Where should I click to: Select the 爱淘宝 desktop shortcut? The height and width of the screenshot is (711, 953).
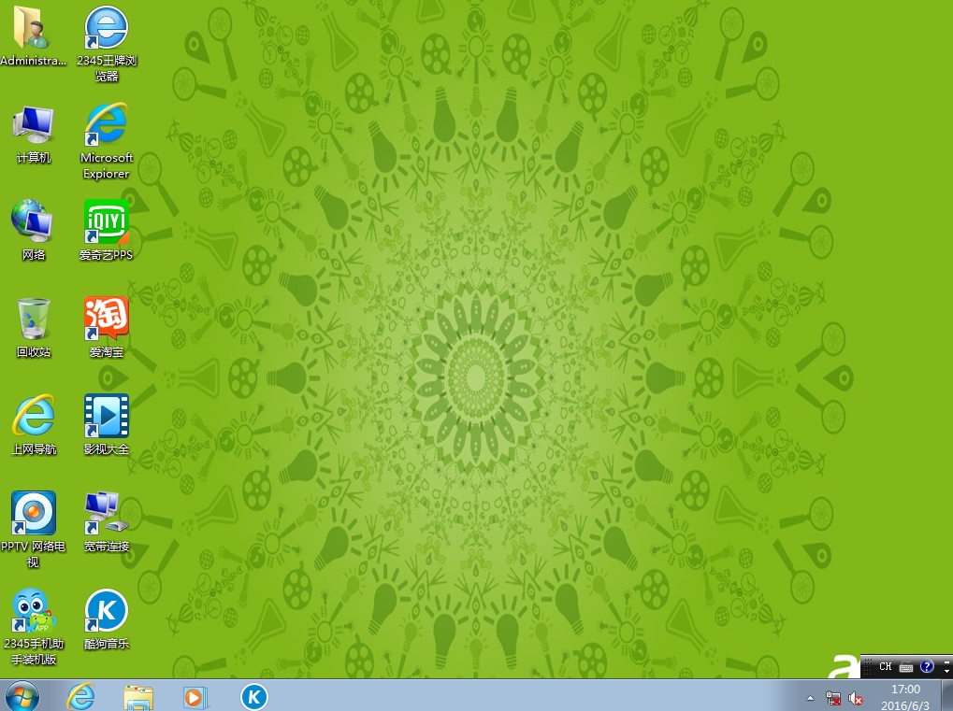[107, 328]
